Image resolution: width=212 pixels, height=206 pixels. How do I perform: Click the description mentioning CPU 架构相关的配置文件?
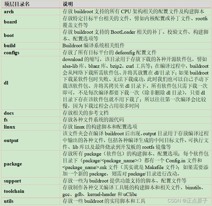click(x=136, y=12)
